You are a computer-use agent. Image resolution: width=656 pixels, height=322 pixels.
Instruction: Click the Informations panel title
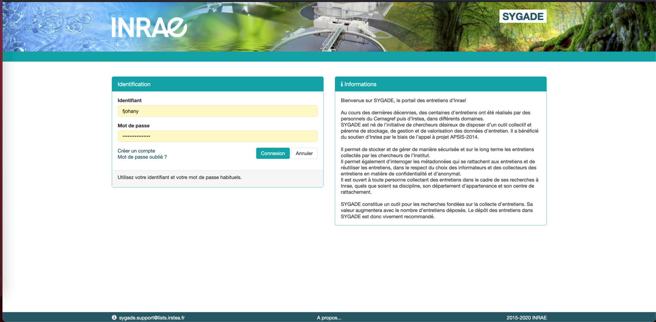tap(360, 84)
